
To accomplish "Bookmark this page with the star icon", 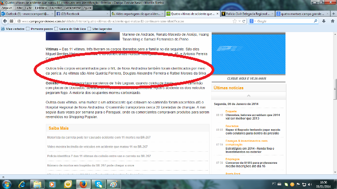I will pos(234,21).
